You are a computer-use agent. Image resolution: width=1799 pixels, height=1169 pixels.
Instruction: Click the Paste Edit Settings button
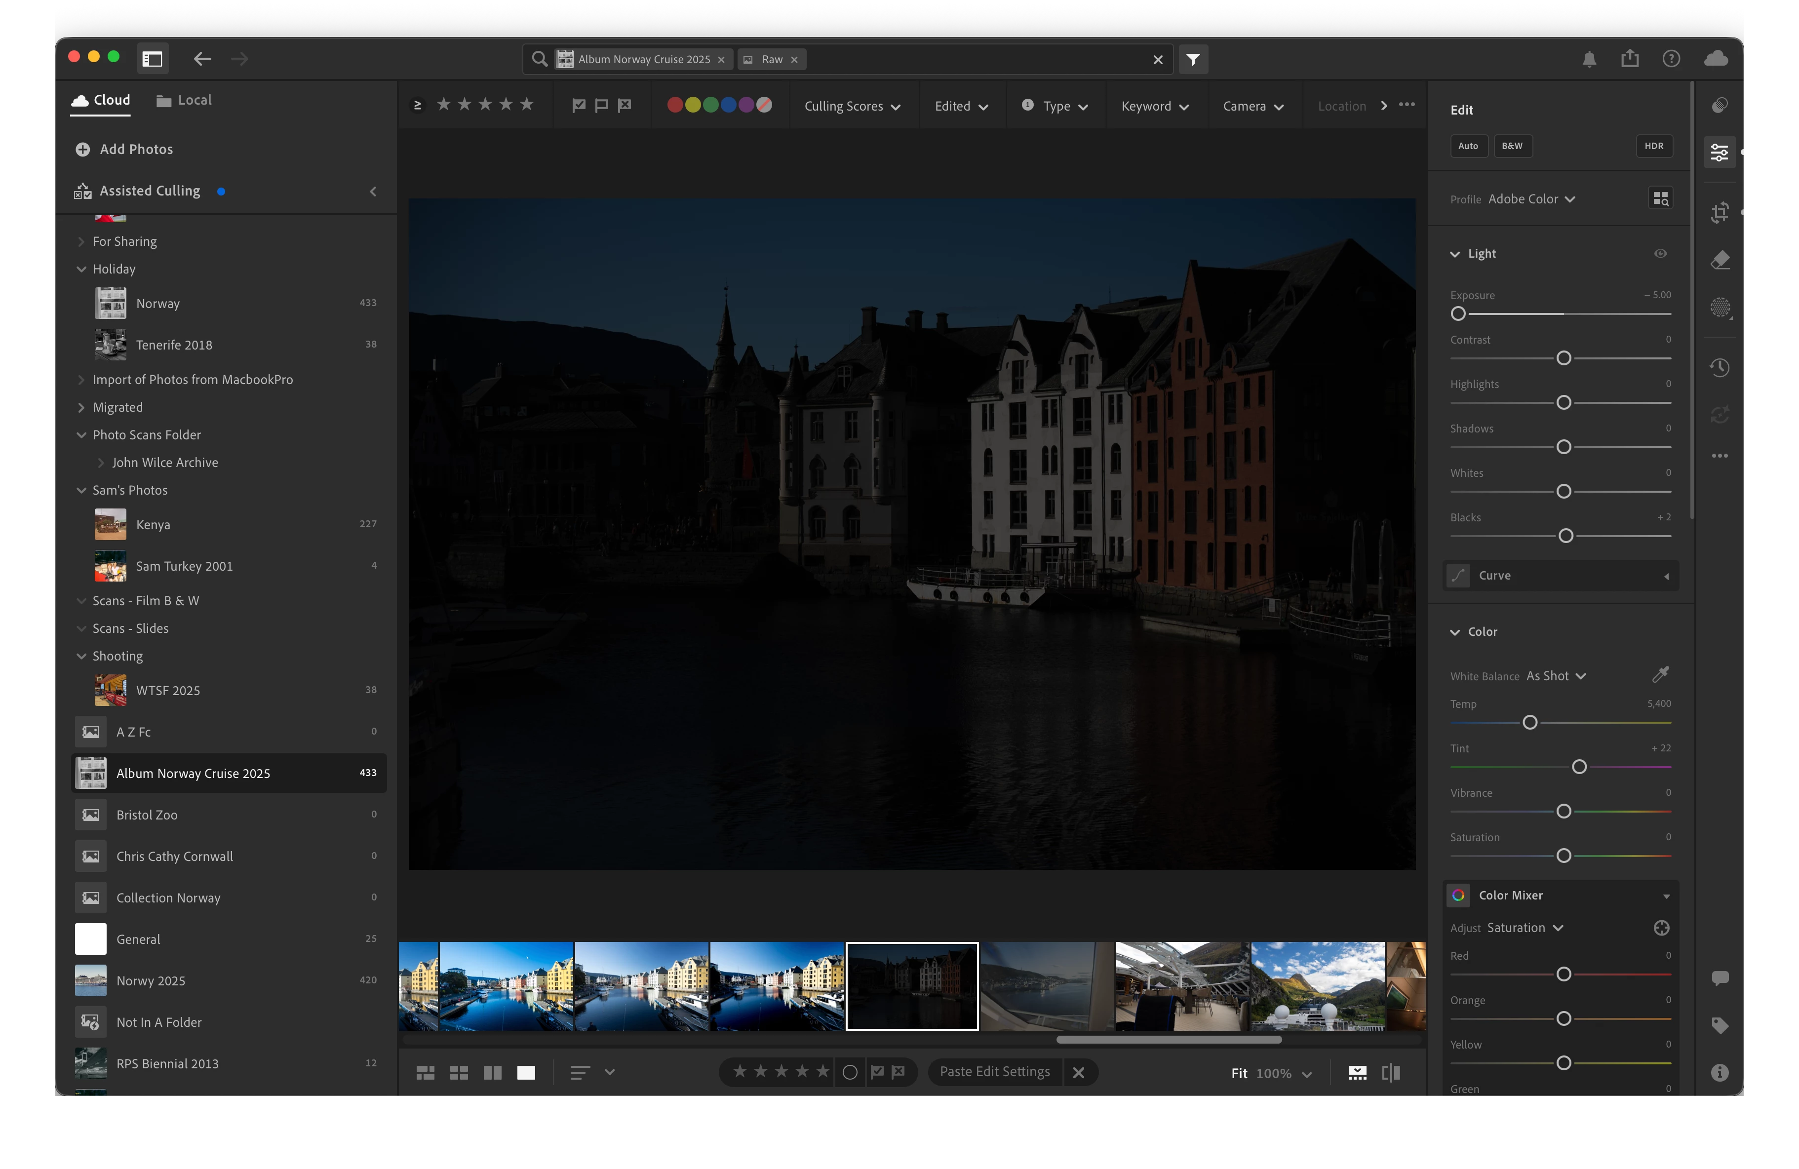995,1072
